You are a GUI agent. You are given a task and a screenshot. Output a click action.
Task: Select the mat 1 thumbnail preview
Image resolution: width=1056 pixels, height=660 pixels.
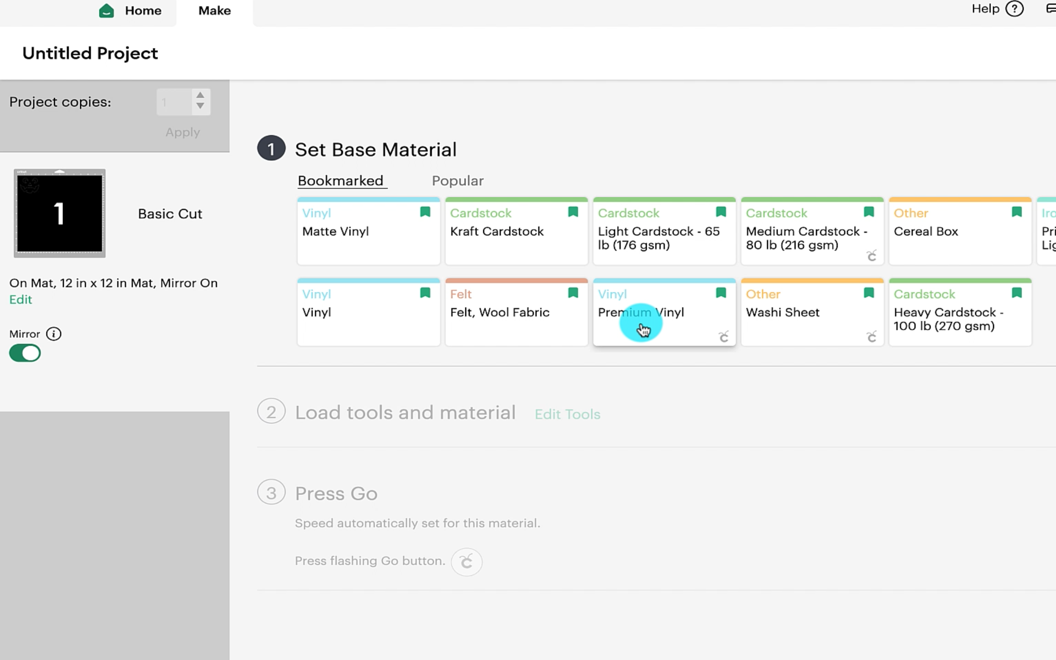[x=60, y=214]
